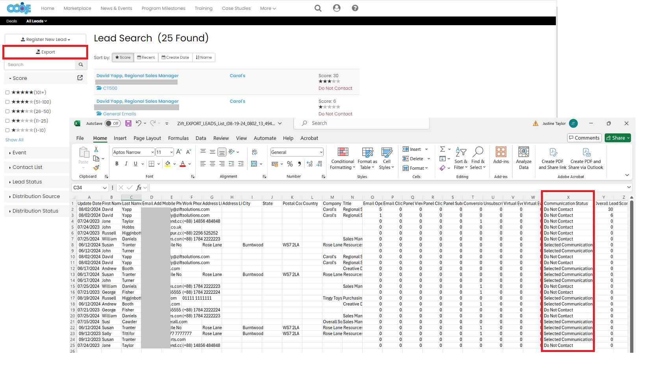Click the Excel save icon
Image resolution: width=648 pixels, height=389 pixels.
[x=128, y=123]
